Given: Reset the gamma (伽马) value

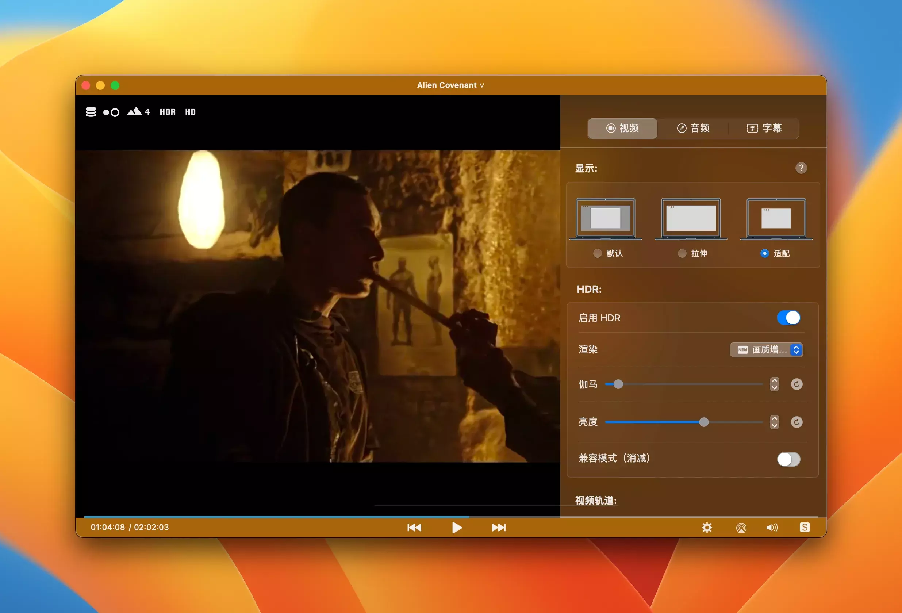Looking at the screenshot, I should [797, 384].
